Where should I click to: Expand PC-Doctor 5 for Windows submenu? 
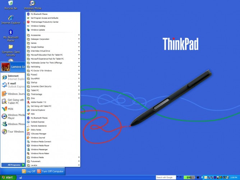[x=42, y=70]
